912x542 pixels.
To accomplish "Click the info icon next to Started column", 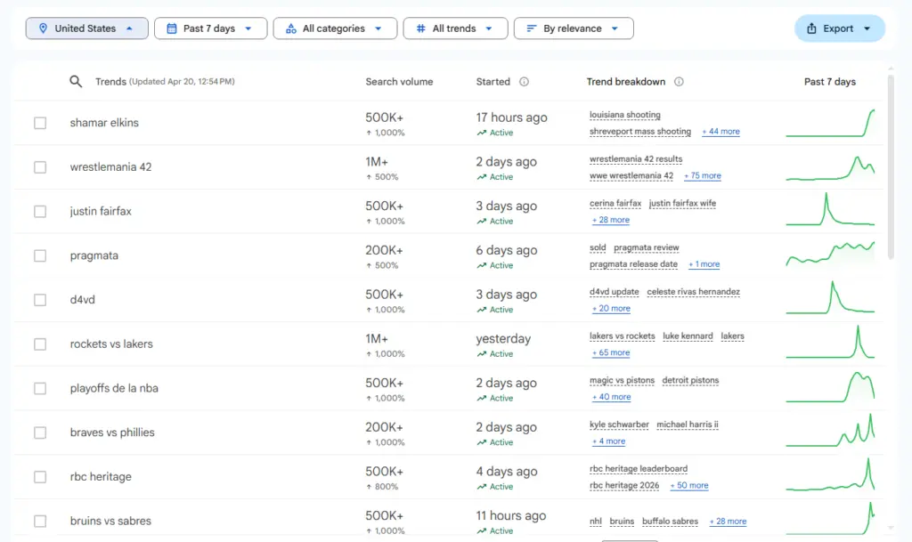I will click(525, 81).
